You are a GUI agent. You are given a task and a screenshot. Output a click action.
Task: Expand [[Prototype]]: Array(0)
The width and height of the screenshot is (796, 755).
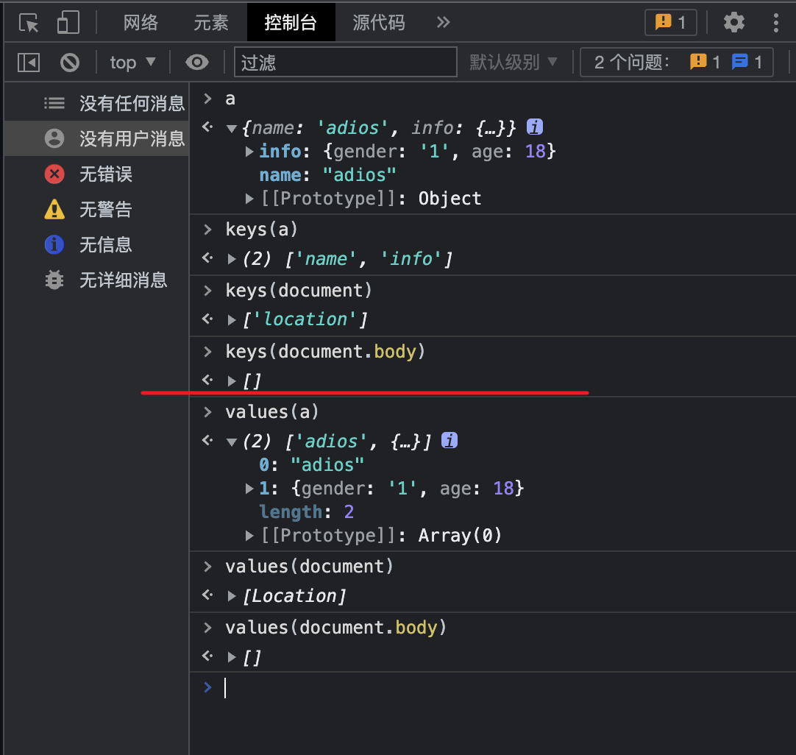point(249,535)
